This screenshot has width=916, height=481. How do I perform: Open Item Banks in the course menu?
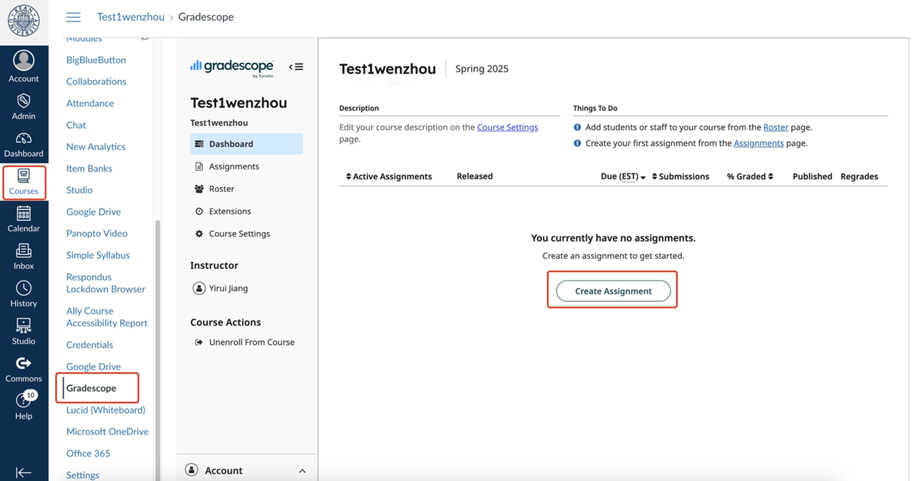coord(89,168)
